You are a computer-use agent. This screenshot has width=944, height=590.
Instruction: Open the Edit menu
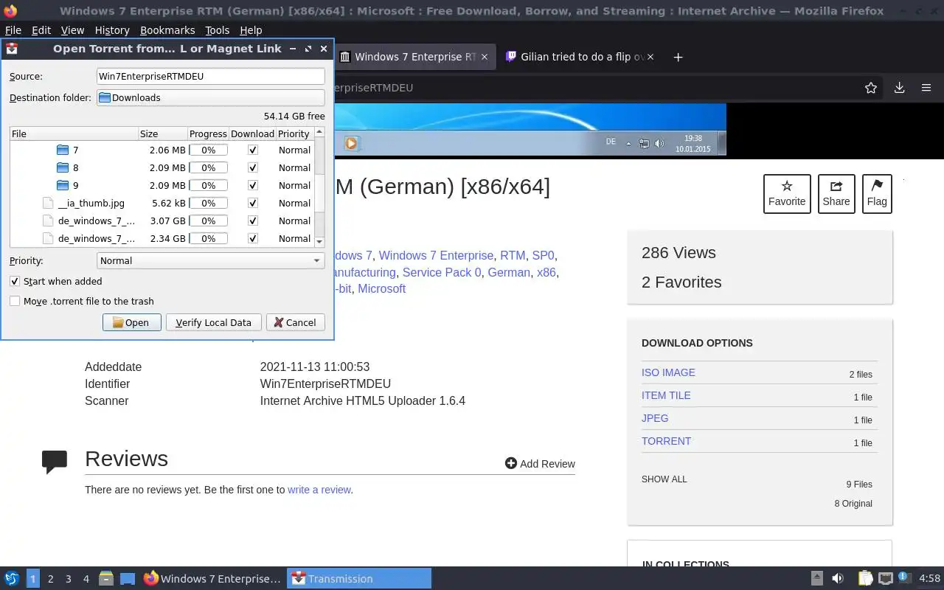click(x=41, y=30)
